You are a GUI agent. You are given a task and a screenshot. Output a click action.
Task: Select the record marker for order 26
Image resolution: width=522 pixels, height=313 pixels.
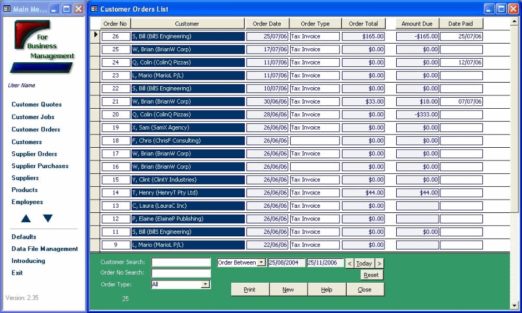[x=96, y=36]
